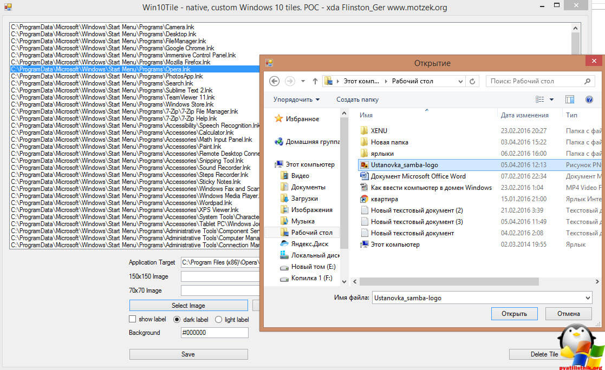Viewport: 605px width, 370px height.
Task: Open the Упорядочить dropdown menu
Action: click(x=296, y=100)
